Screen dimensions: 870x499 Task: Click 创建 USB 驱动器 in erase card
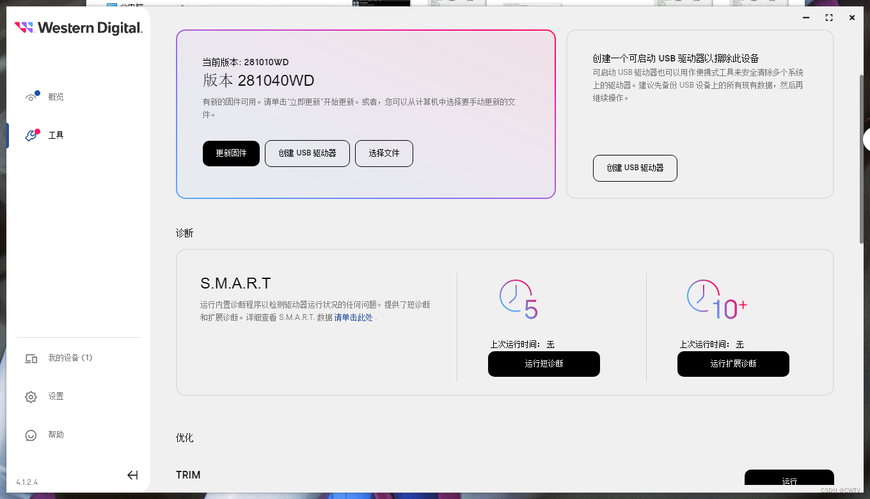point(635,168)
